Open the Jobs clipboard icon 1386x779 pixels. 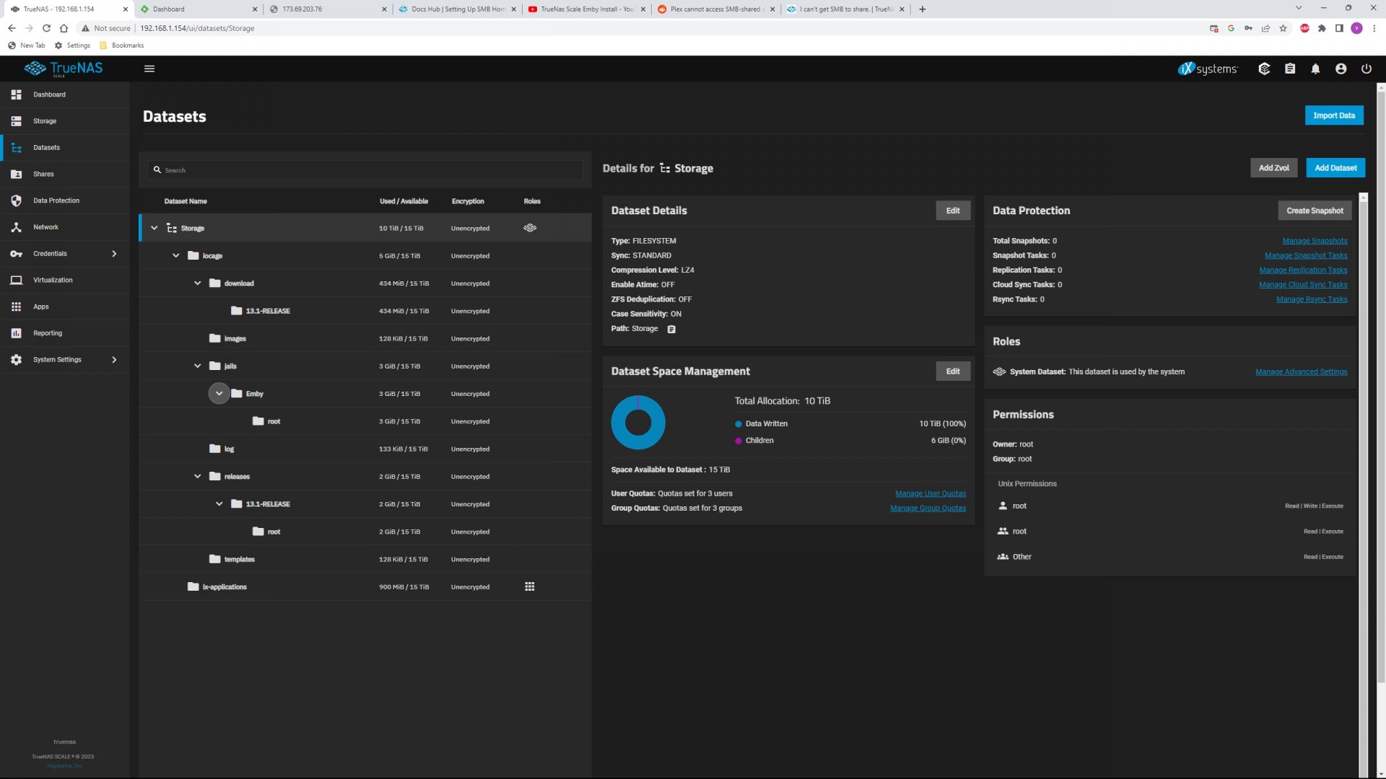tap(1290, 69)
